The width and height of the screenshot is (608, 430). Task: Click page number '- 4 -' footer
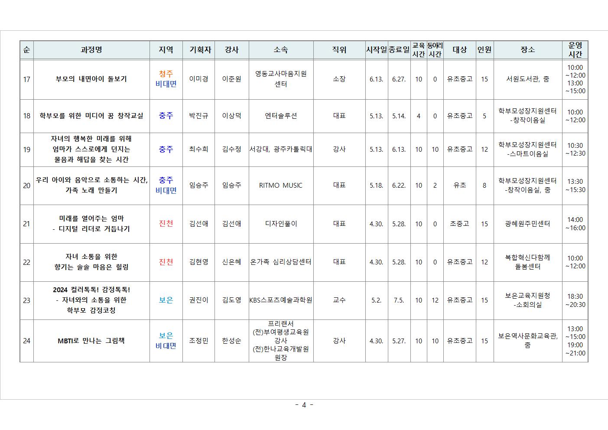[x=304, y=405]
